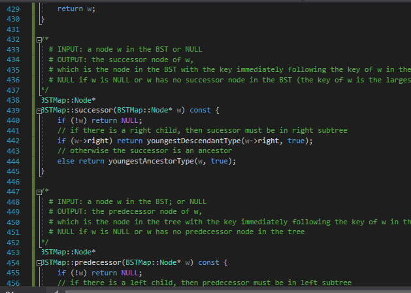411x293 pixels.
Task: Collapse the comment block at line 432
Action: pos(39,40)
